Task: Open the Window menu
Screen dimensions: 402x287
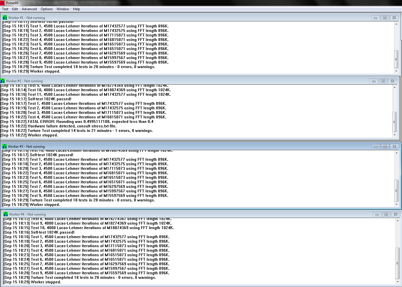Action: [x=63, y=9]
